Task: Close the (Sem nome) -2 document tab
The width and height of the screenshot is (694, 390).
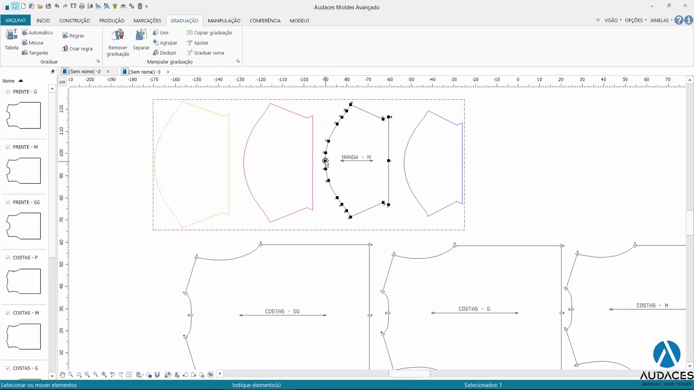Action: [108, 71]
